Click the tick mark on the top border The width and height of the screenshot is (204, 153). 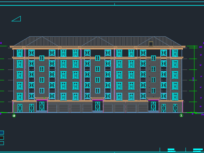114,4
